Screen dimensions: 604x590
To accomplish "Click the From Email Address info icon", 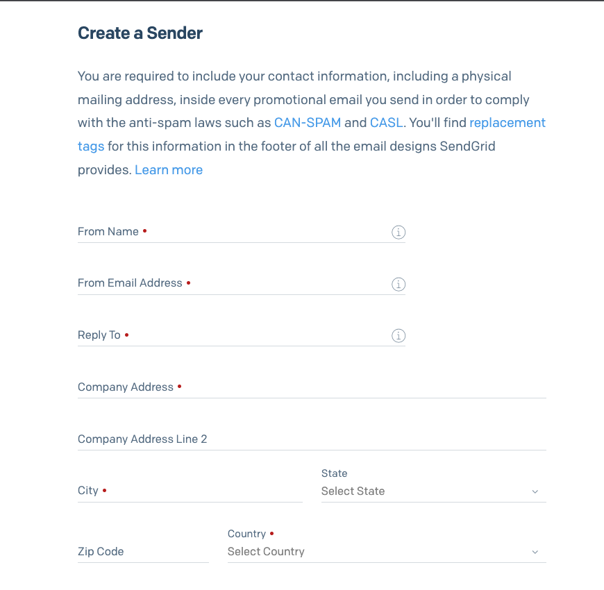I will click(399, 284).
